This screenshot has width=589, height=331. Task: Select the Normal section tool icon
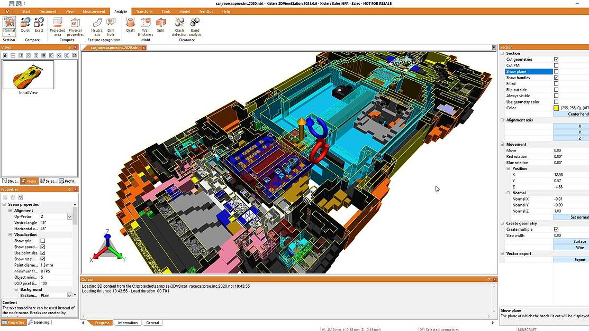tap(9, 23)
